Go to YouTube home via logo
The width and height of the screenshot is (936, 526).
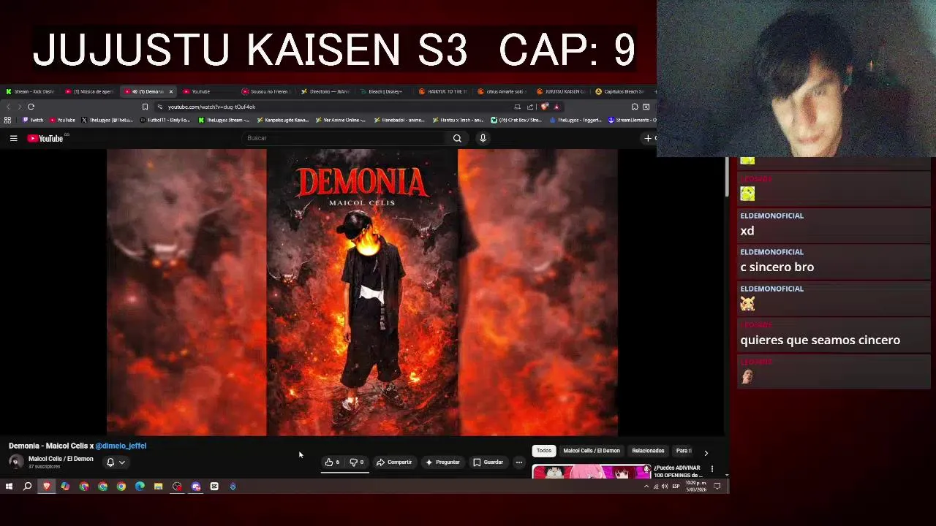[x=45, y=138]
